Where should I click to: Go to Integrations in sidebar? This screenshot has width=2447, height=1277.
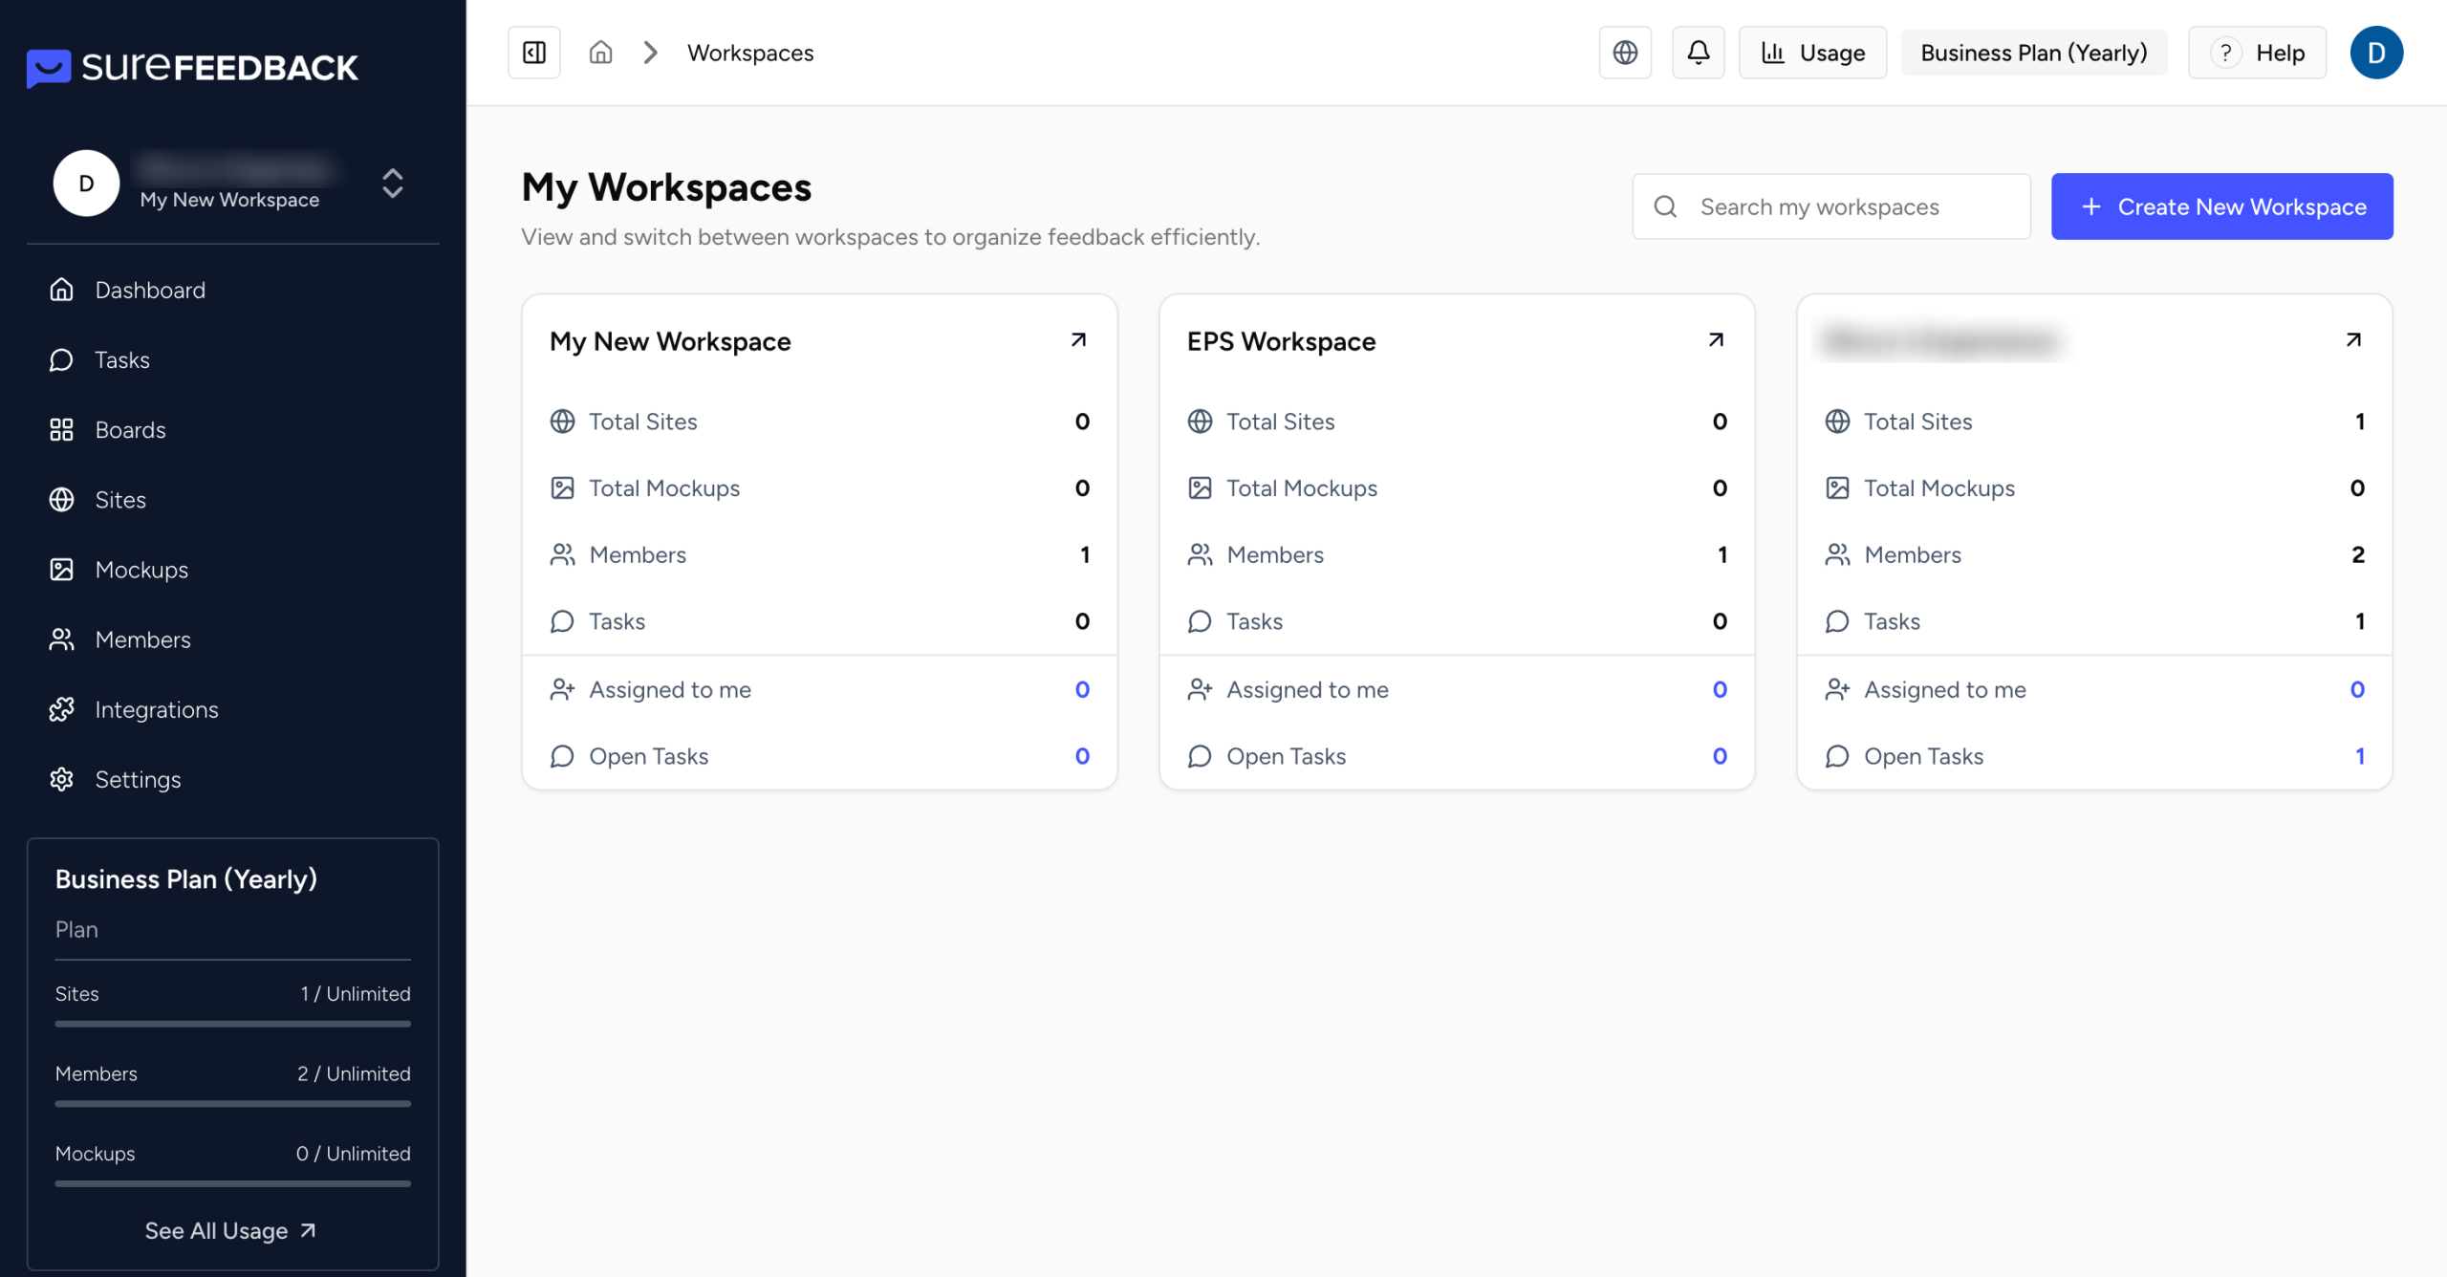[156, 709]
